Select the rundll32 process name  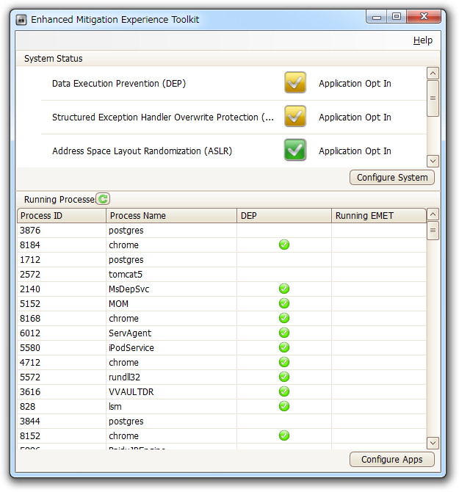click(x=124, y=377)
